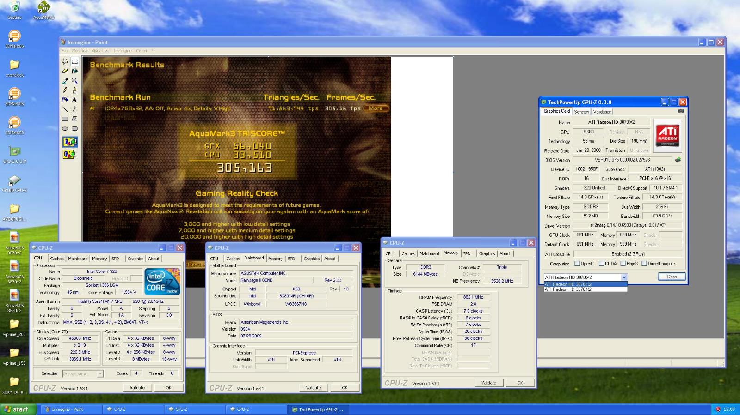Choose the Brush tool in Paint
The image size is (740, 415).
click(x=74, y=90)
